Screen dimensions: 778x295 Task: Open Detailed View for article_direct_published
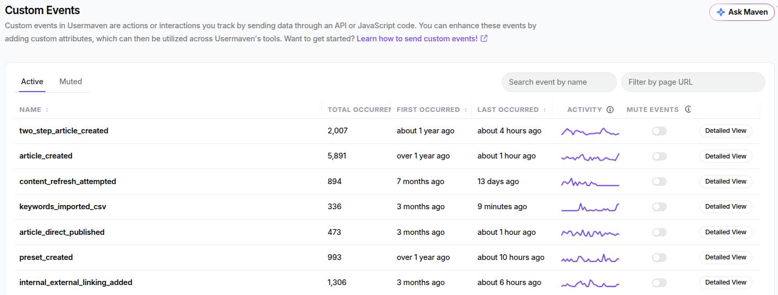(x=726, y=232)
